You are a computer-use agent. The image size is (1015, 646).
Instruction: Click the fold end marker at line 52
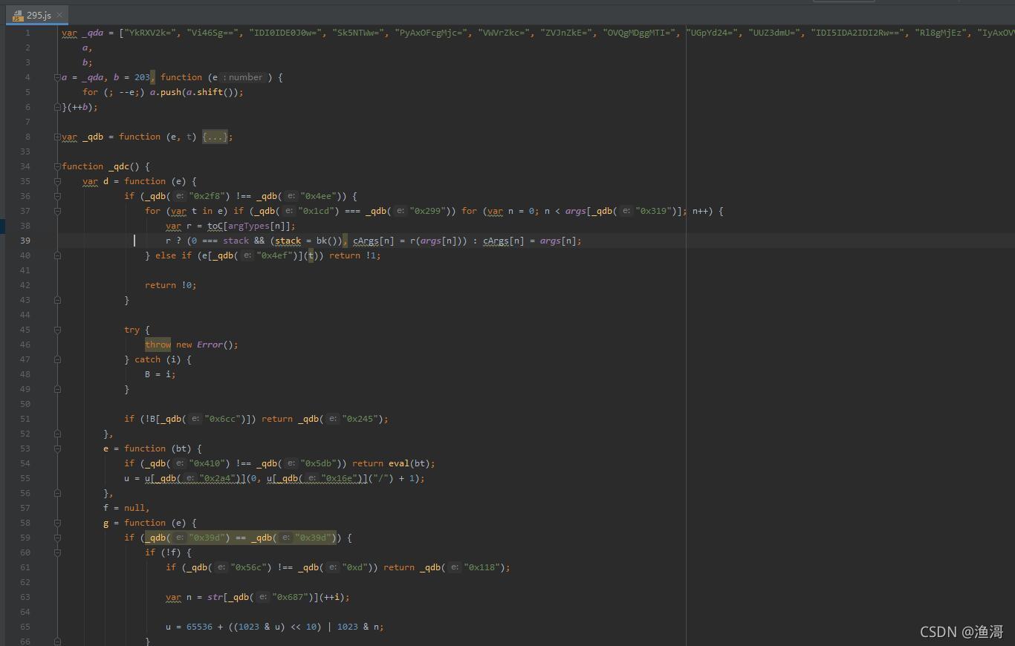[57, 434]
